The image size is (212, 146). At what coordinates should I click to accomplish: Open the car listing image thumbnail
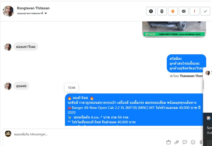pyautogui.click(x=174, y=29)
